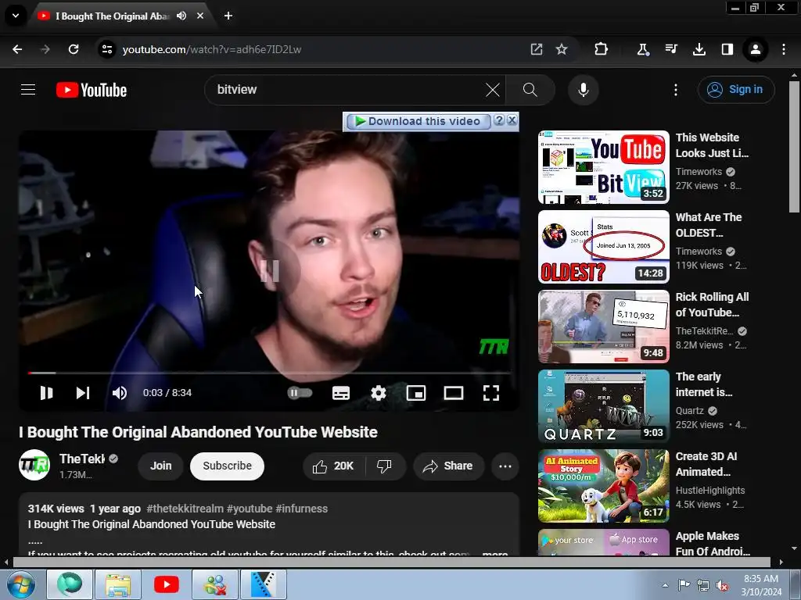
Task: Expand description with ...more
Action: 494,553
